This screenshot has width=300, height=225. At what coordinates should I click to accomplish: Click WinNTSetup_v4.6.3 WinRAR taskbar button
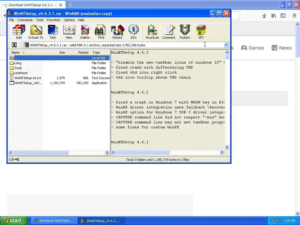coord(101,221)
